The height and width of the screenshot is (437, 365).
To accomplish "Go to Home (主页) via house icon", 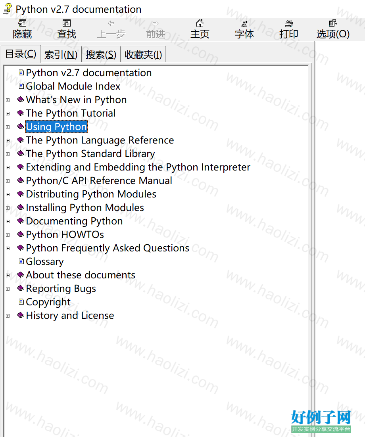I will (200, 23).
